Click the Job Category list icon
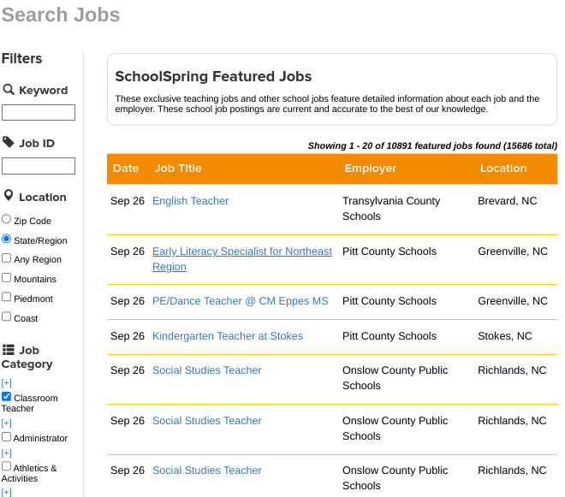The height and width of the screenshot is (497, 565). [9, 350]
